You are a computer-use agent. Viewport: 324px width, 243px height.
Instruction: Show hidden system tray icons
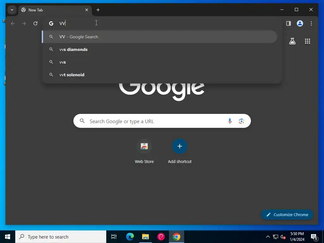pos(268,237)
